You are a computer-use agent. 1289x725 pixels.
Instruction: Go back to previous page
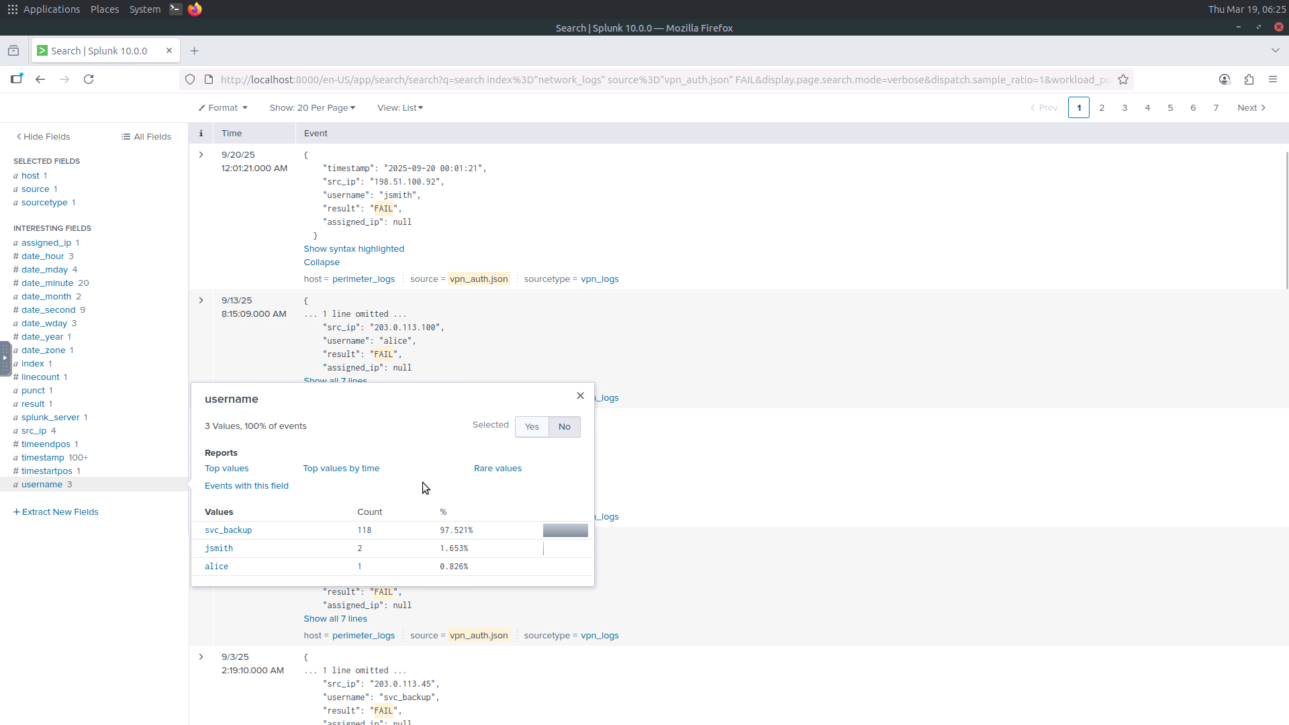40,79
